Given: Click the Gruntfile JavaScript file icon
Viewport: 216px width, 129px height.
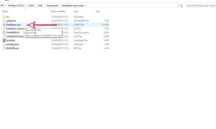Looking at the screenshot, I should tap(4, 40).
